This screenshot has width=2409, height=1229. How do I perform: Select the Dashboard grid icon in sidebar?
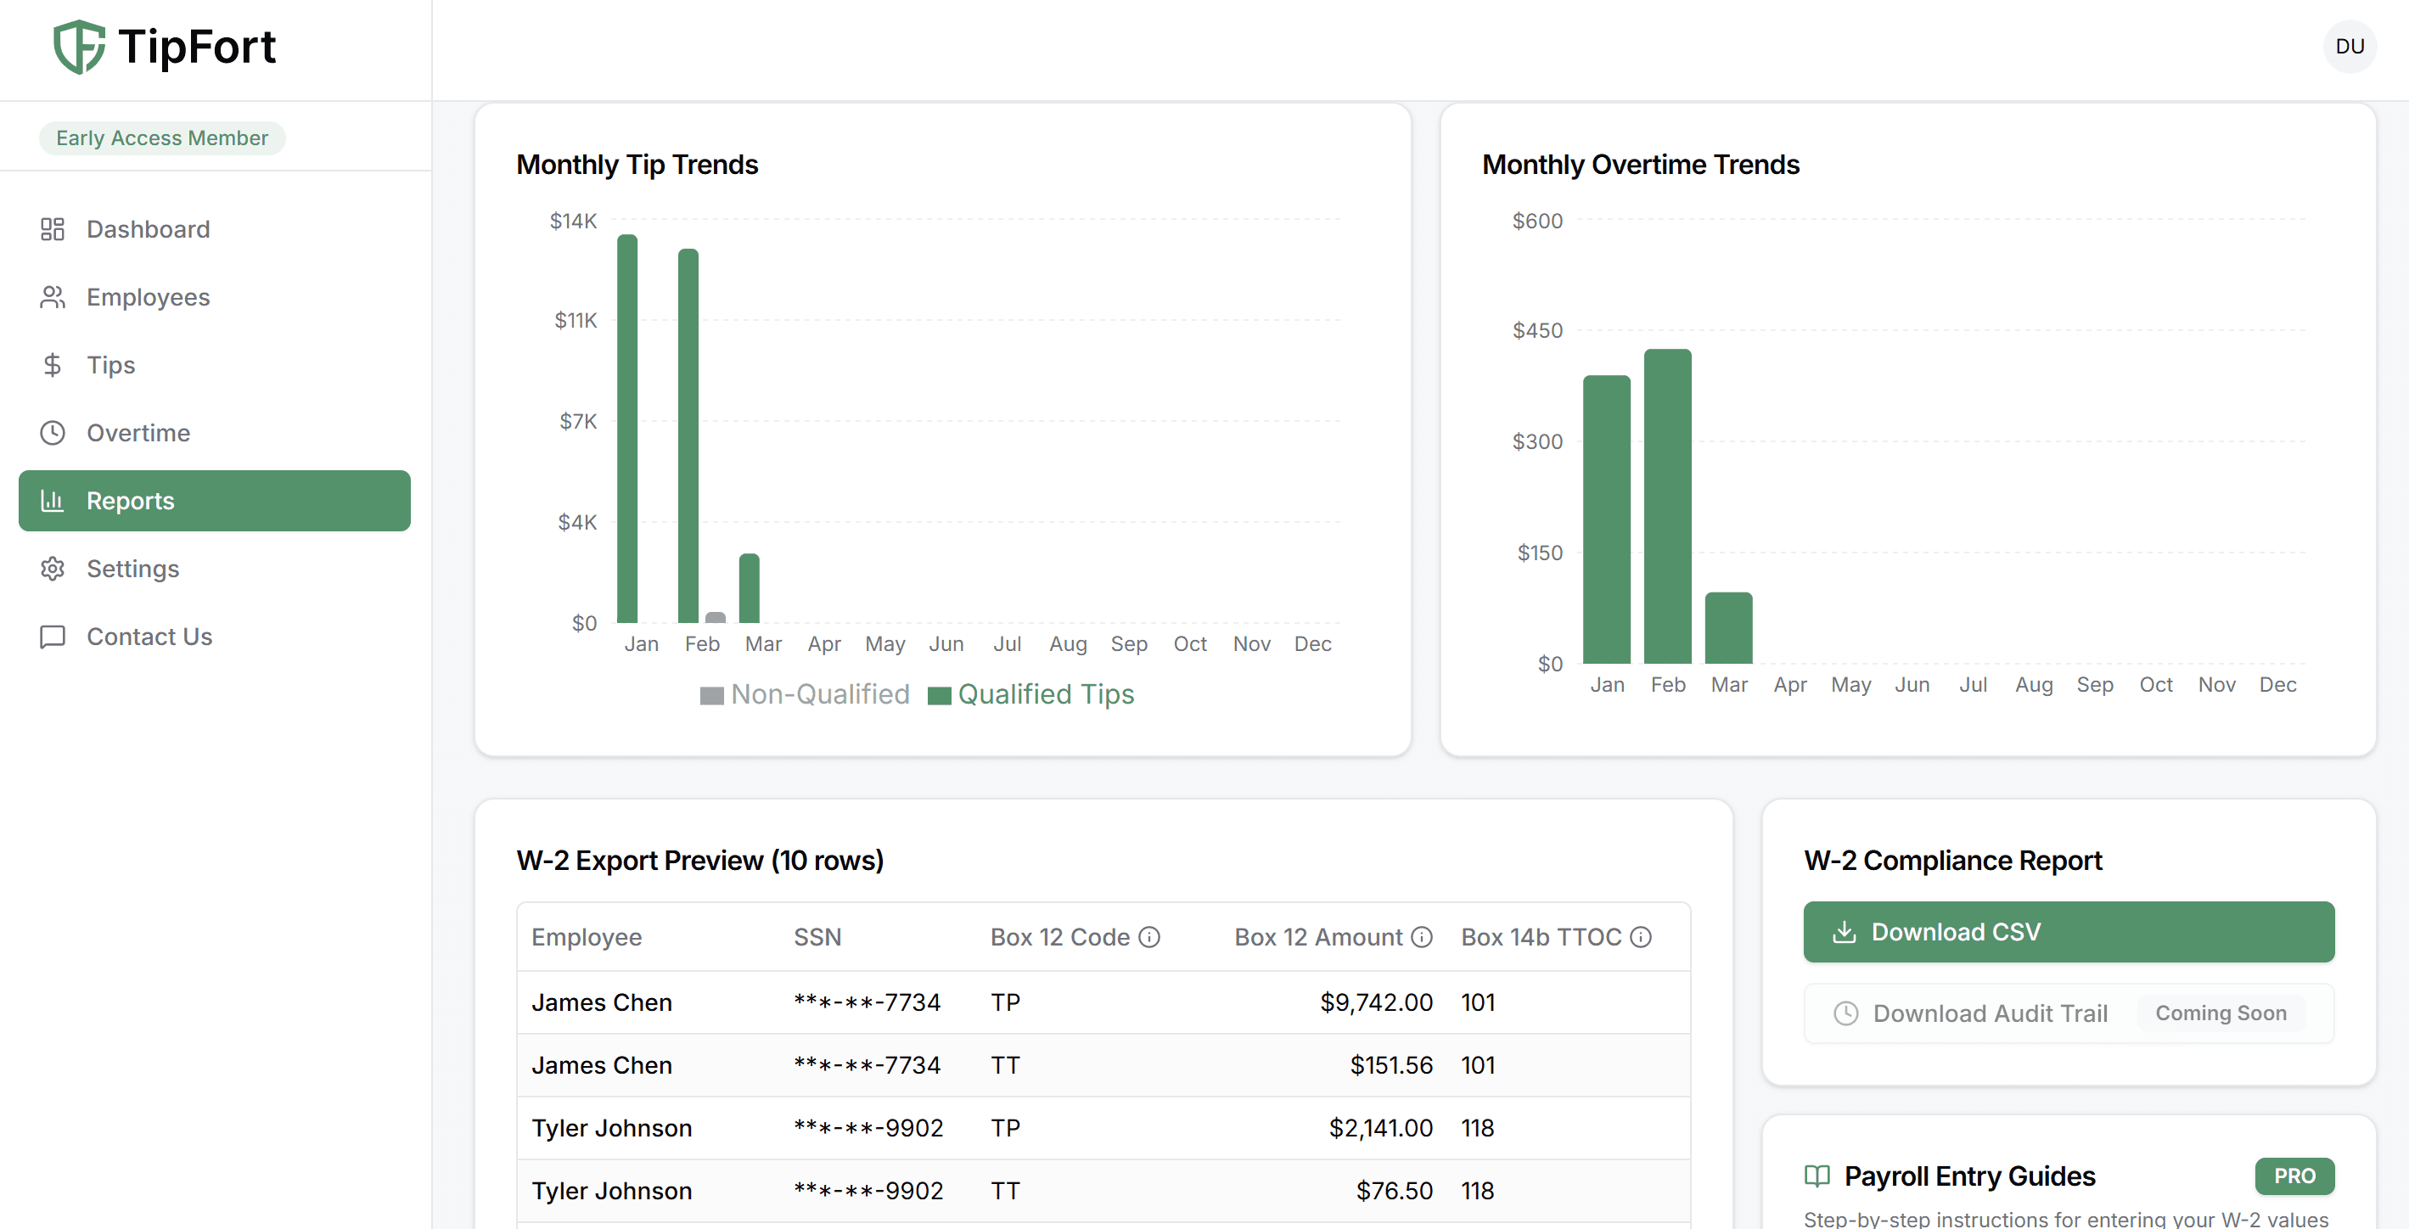[53, 228]
